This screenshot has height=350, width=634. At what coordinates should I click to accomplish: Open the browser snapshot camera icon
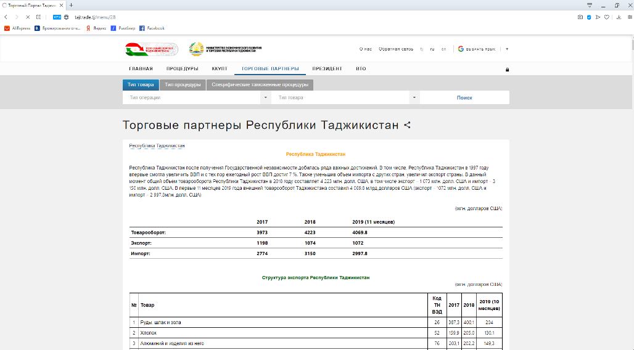pos(580,17)
